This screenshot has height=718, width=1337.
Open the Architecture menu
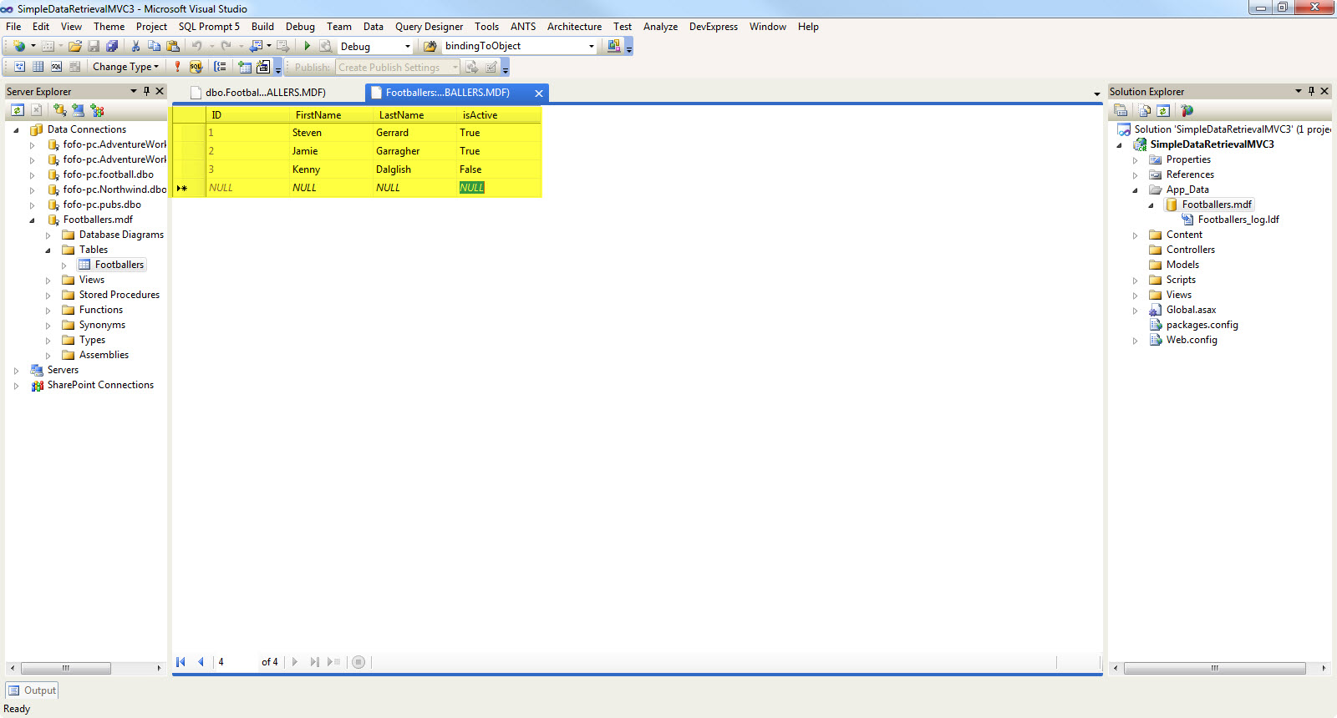coord(574,27)
